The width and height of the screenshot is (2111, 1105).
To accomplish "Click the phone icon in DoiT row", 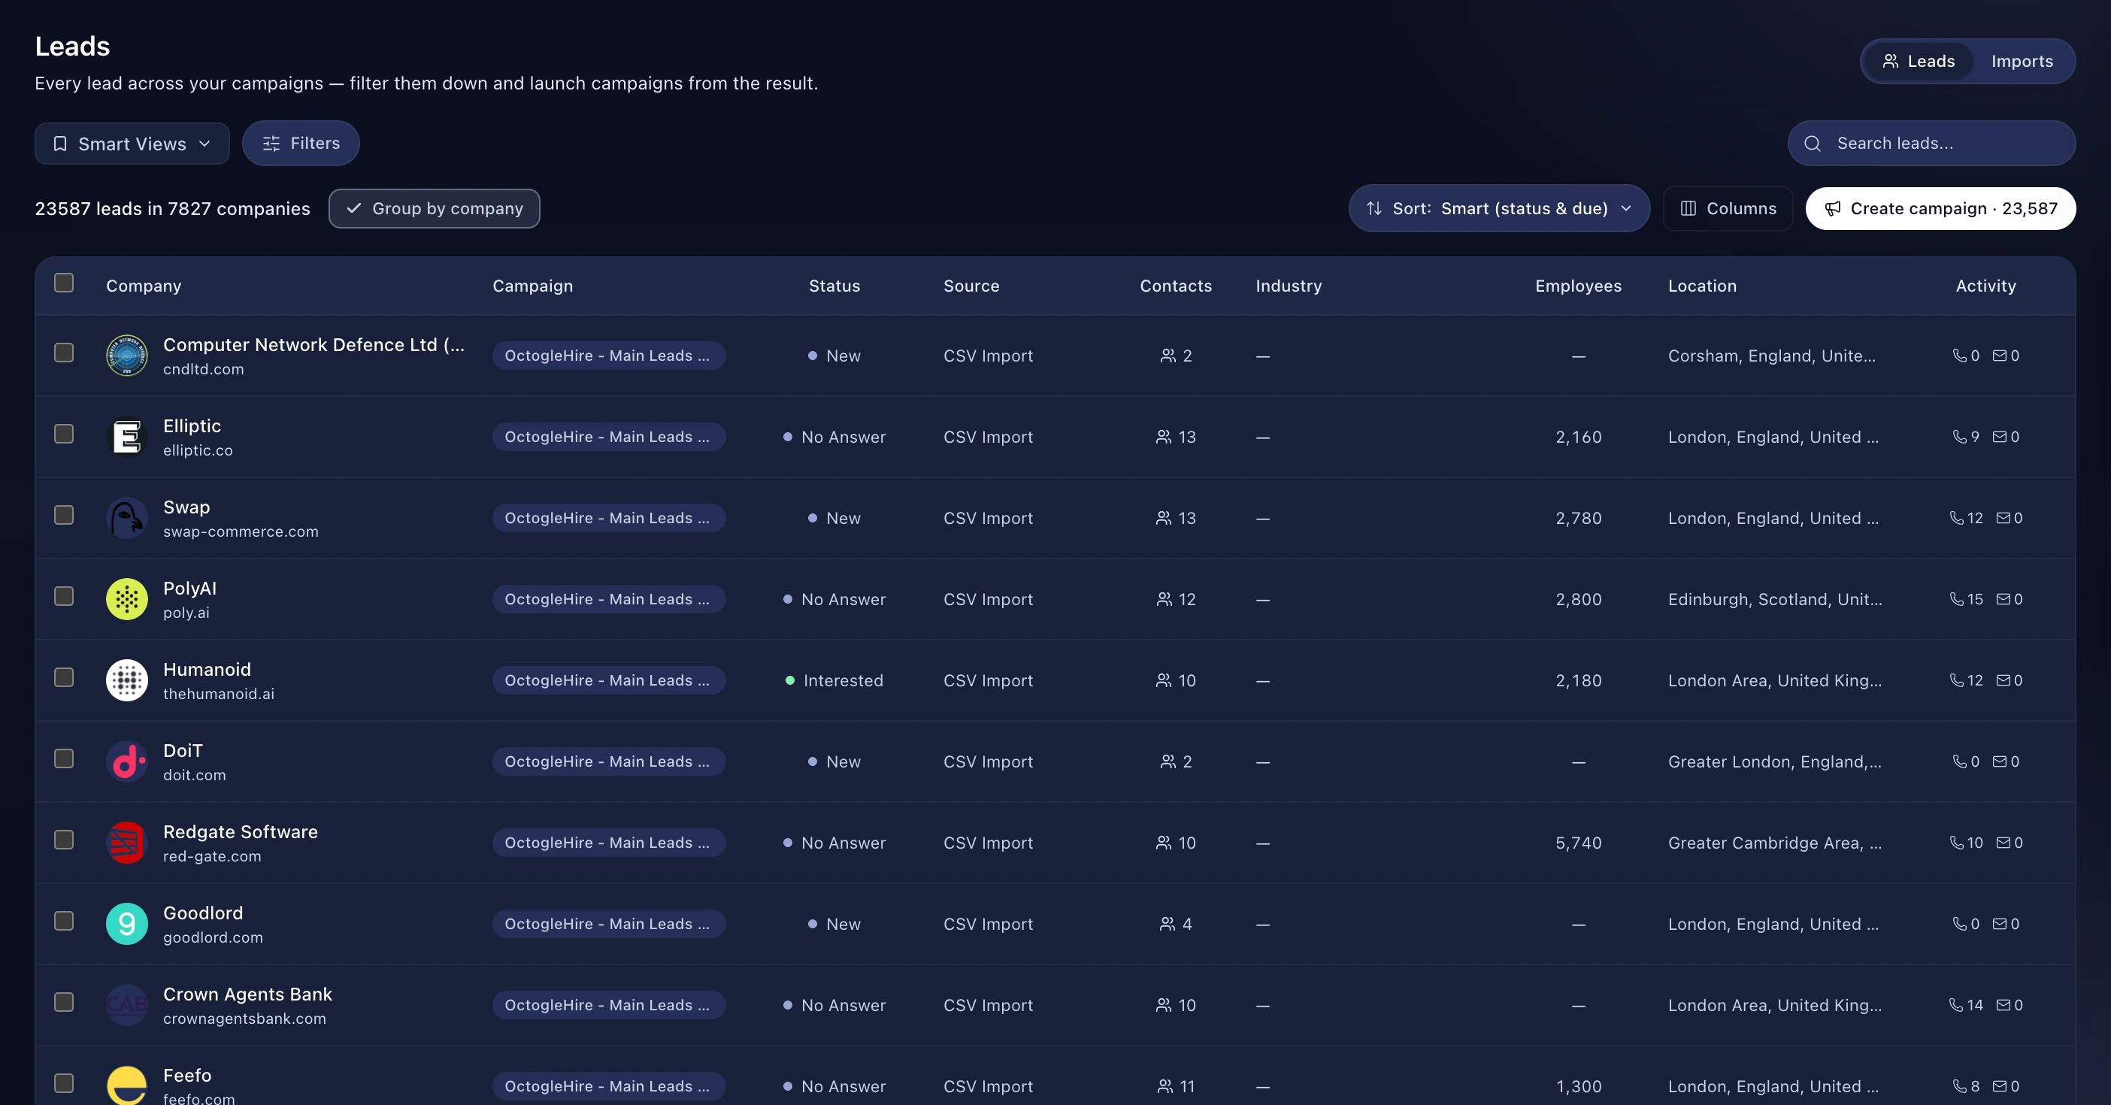I will pyautogui.click(x=1959, y=761).
